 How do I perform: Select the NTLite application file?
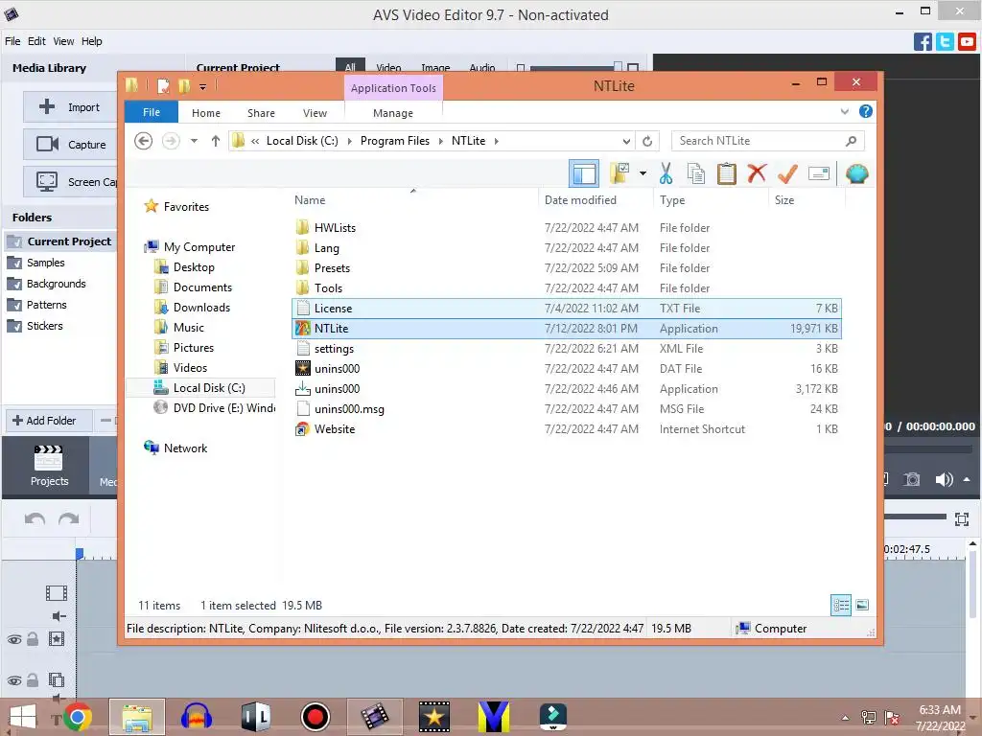click(566, 328)
